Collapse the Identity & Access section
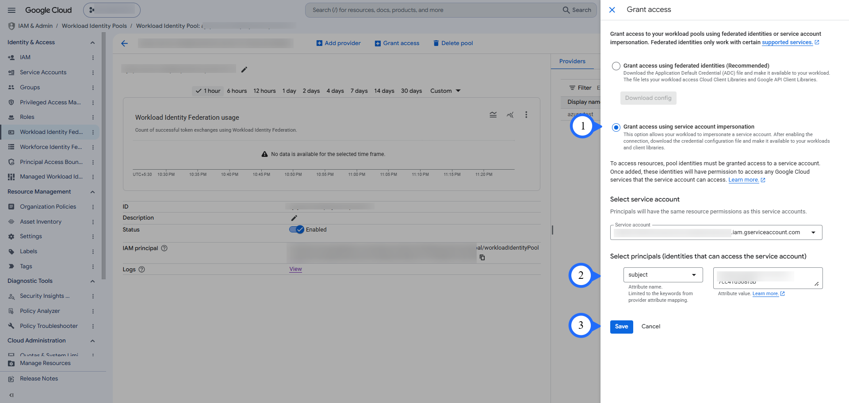The width and height of the screenshot is (849, 403). [92, 42]
